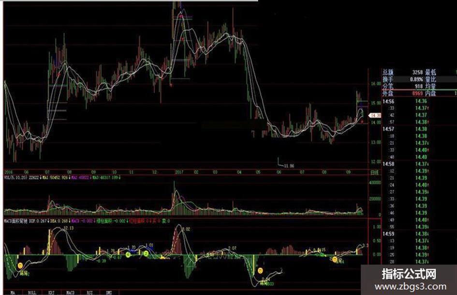Select the 10 month marker on the time axis
The height and width of the screenshot is (295, 457).
point(114,172)
